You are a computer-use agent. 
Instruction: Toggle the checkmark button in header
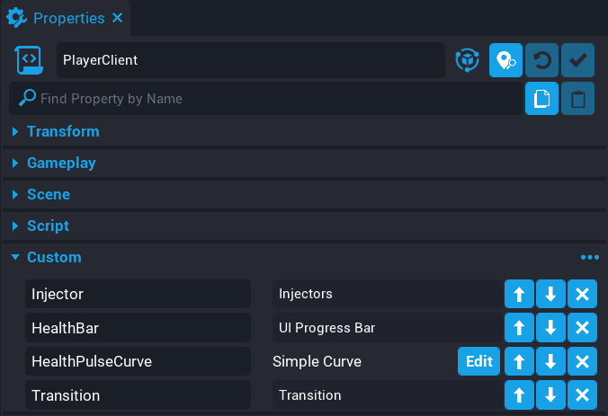tap(577, 60)
